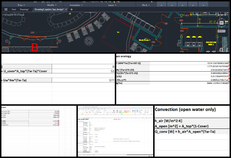Viewport: 231px width, 158px height.
Task: Select the Uw*Aw*(Tw-Ta) formula cell
Action: tap(26, 80)
